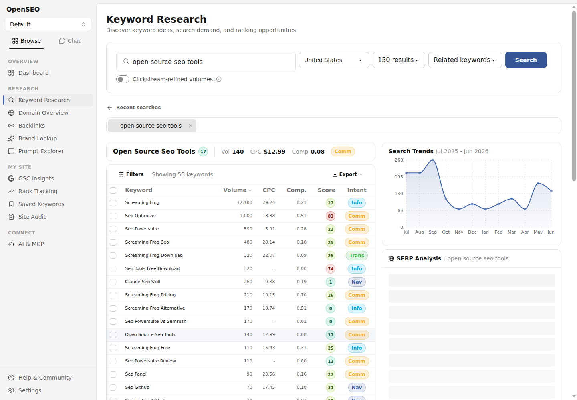This screenshot has height=400, width=577.
Task: Check the Open Source Seo Tools row checkbox
Action: (113, 335)
